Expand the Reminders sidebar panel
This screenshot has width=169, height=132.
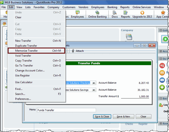[161, 123]
